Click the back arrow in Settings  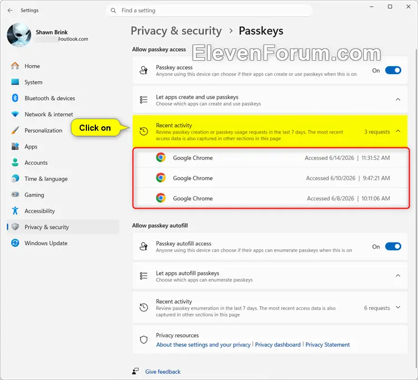coord(10,11)
